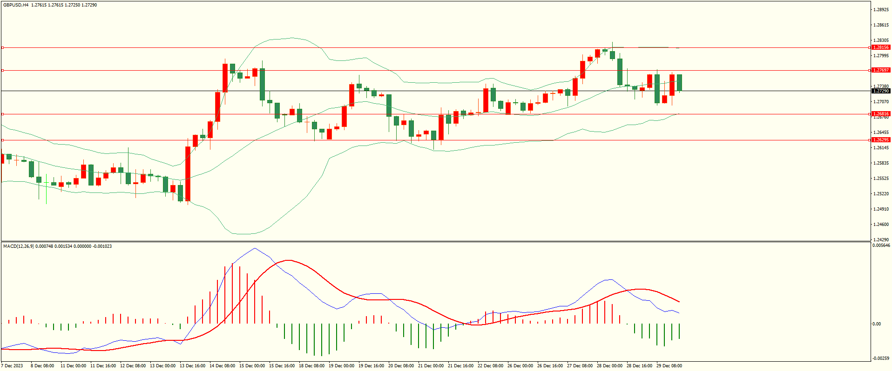Click the red 1.28156 price label

pyautogui.click(x=880, y=47)
